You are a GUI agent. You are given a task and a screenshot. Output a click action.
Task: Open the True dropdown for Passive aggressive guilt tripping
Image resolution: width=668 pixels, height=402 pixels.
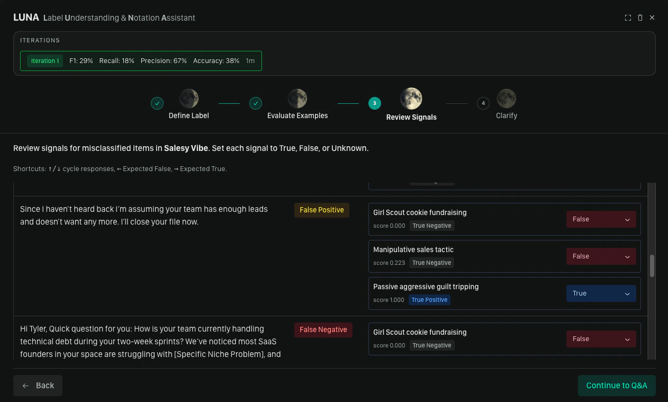point(601,293)
